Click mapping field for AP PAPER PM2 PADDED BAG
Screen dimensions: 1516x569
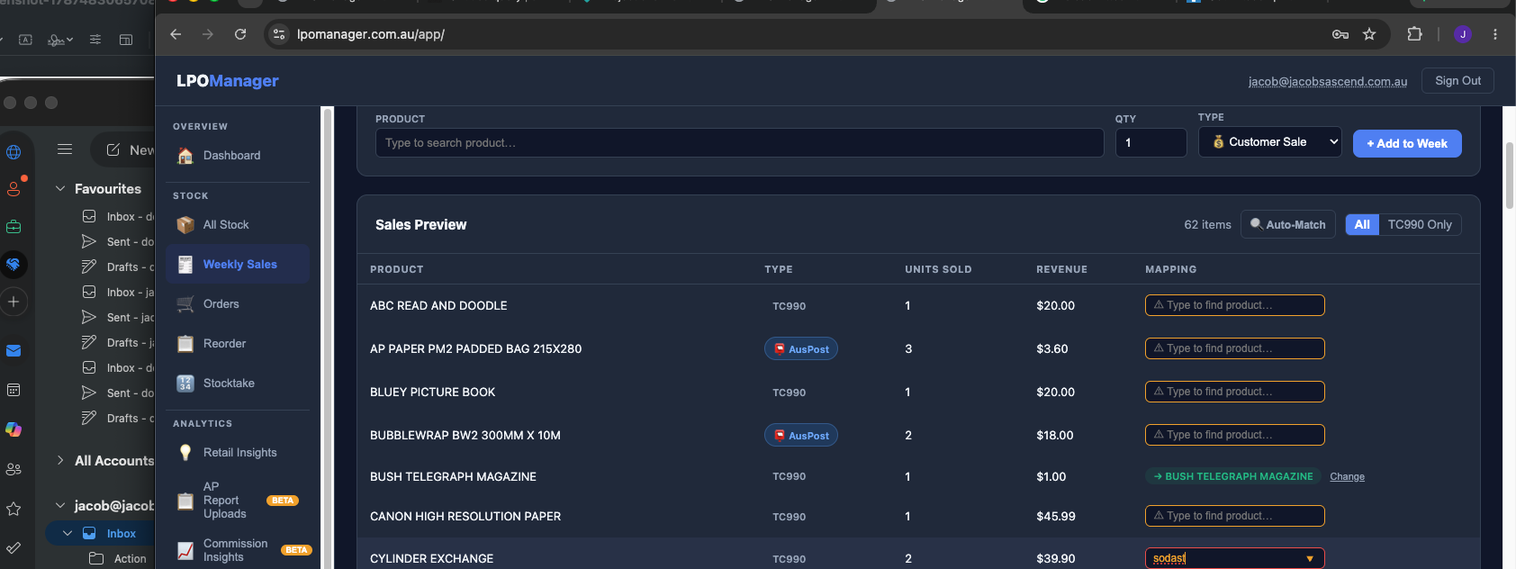[1234, 348]
